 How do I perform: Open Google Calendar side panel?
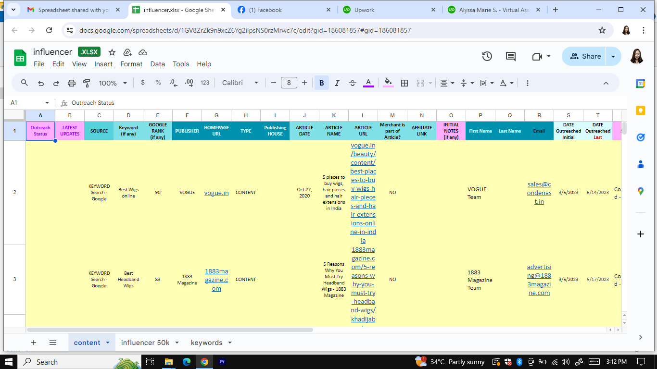tap(641, 84)
